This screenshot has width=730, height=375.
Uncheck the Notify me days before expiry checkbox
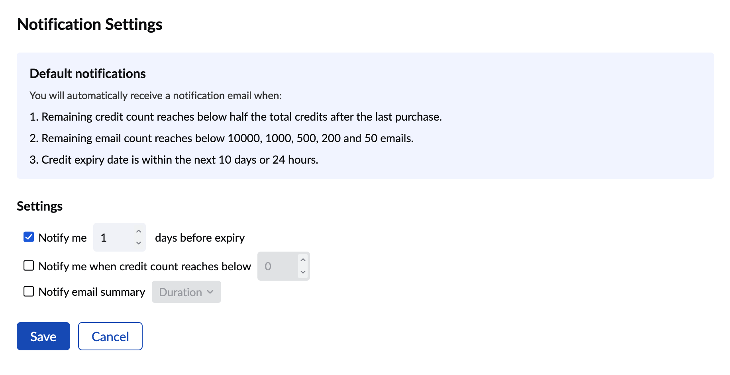29,237
